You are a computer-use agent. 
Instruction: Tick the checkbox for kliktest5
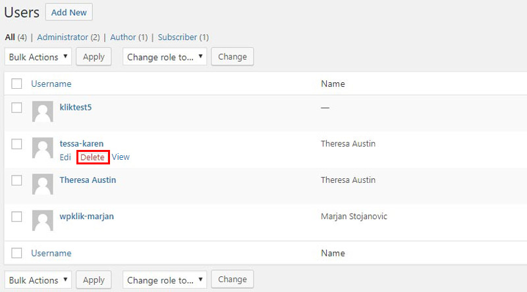point(16,108)
